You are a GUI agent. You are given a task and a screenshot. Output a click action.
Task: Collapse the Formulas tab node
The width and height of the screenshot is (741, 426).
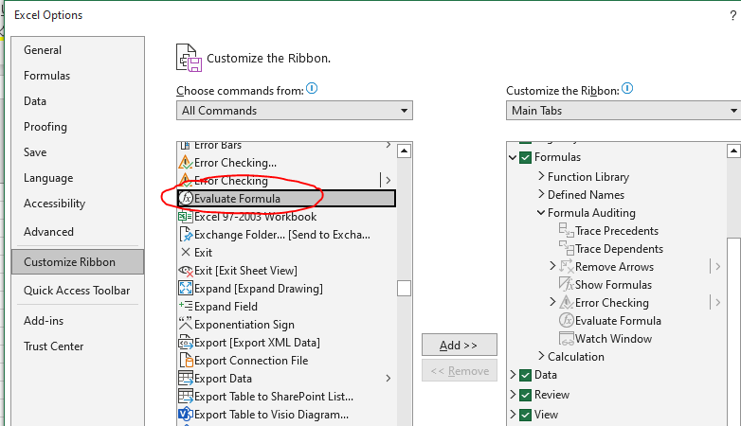pos(513,157)
